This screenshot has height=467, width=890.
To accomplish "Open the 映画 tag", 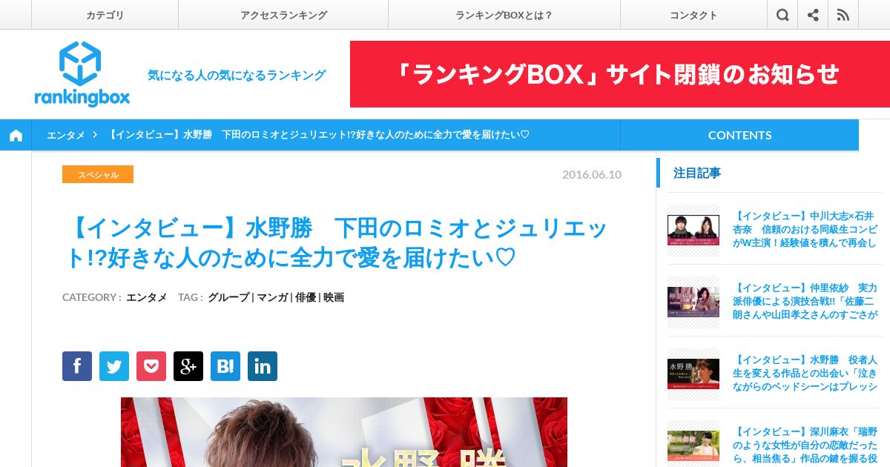I will tap(334, 297).
